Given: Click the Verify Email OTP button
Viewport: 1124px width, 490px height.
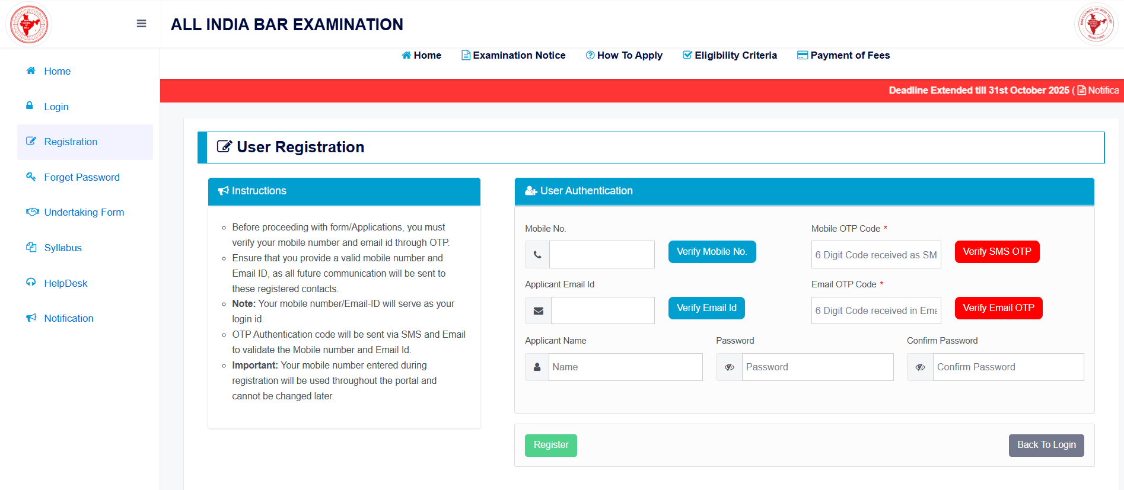Looking at the screenshot, I should 998,308.
